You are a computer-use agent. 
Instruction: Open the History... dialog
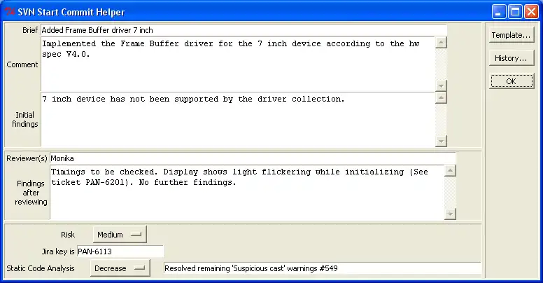[511, 58]
